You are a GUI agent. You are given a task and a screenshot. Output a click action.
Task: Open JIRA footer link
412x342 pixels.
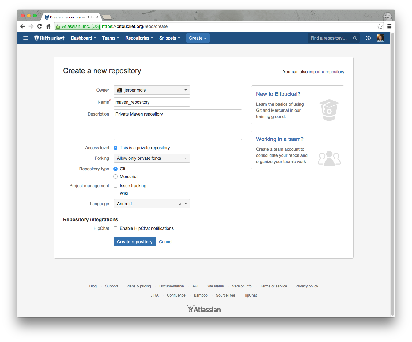(154, 295)
